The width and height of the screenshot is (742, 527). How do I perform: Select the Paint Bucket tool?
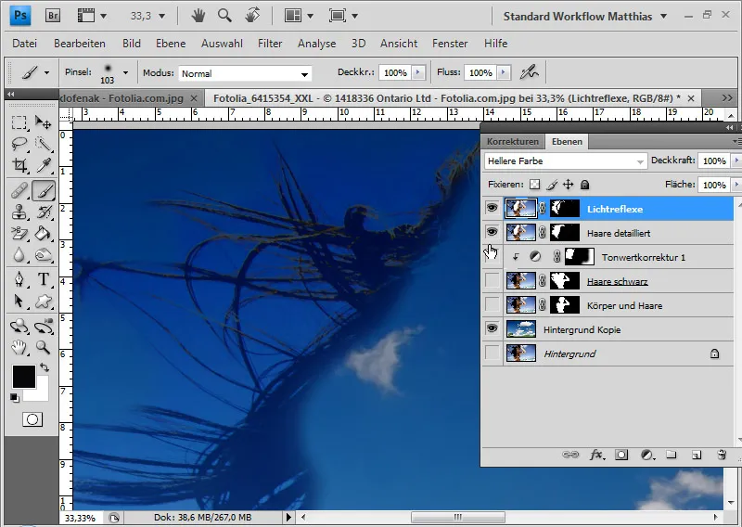44,234
